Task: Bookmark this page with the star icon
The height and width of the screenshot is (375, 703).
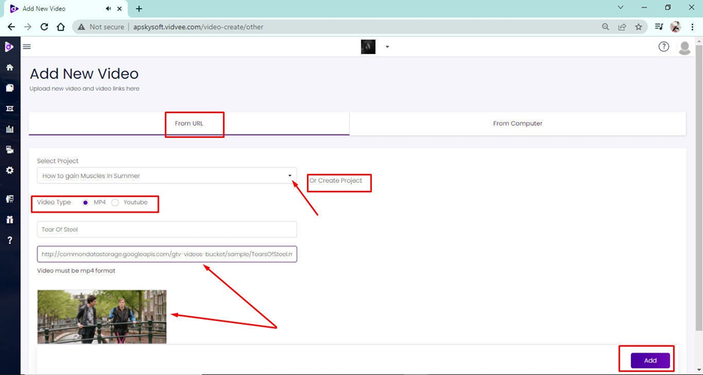Action: click(639, 27)
